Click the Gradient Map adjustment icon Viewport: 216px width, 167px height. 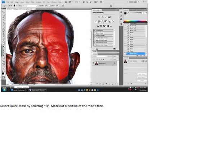tap(108, 26)
